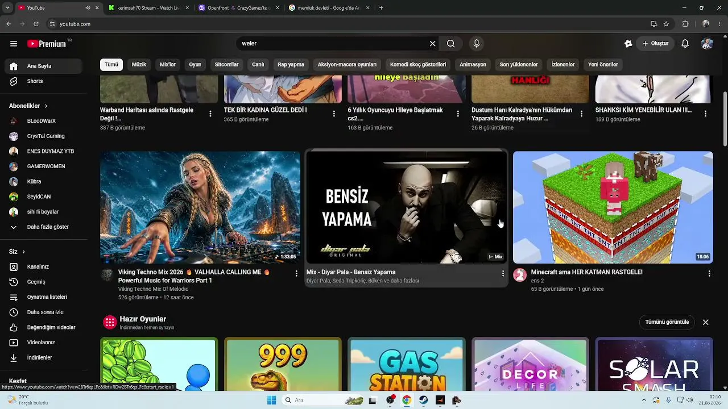Viewport: 728px width, 409px height.
Task: Select the Müzik filter chip
Action: click(139, 65)
